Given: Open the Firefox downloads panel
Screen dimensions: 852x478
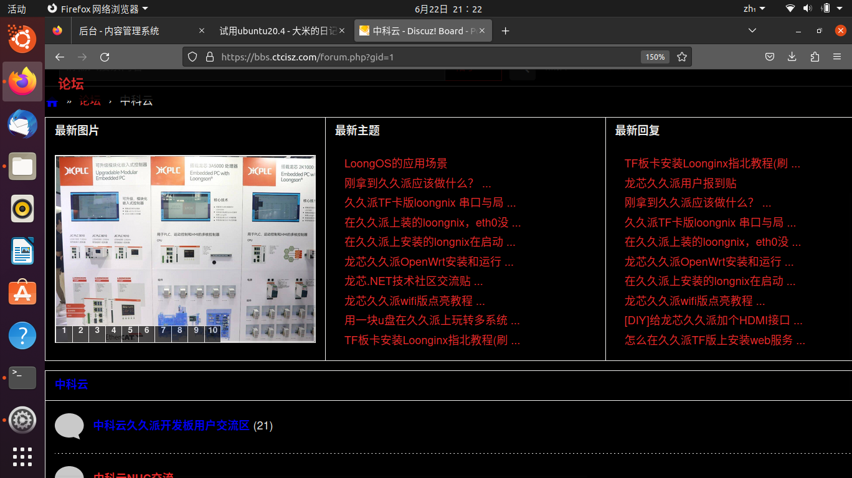Looking at the screenshot, I should [792, 57].
